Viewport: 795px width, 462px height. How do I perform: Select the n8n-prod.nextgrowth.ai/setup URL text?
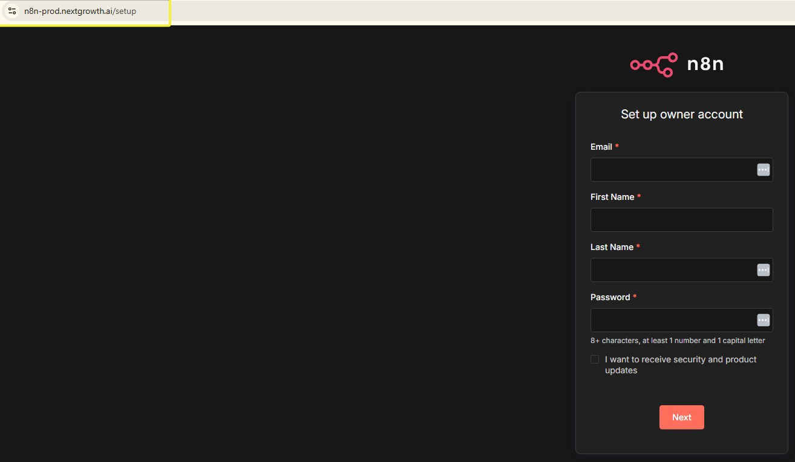pyautogui.click(x=80, y=11)
